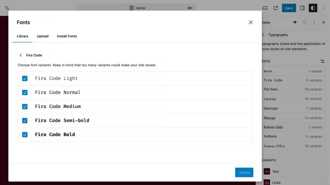Open the device preview (View) icon
This screenshot has height=185, width=330.
(265, 8)
